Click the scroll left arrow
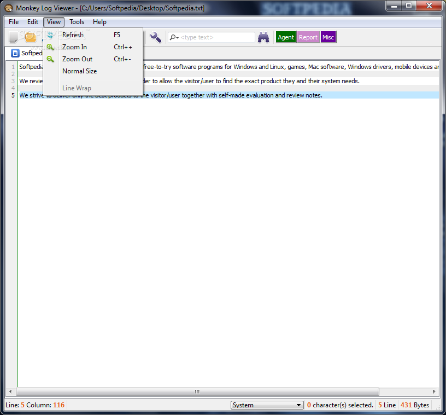The image size is (446, 415). [x=10, y=391]
